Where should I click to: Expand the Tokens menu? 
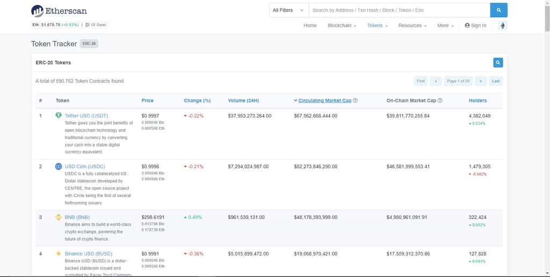point(377,26)
